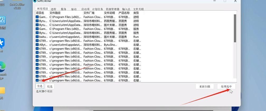Click the path in the ABytu... row
This screenshot has height=111, width=266.
66,45
